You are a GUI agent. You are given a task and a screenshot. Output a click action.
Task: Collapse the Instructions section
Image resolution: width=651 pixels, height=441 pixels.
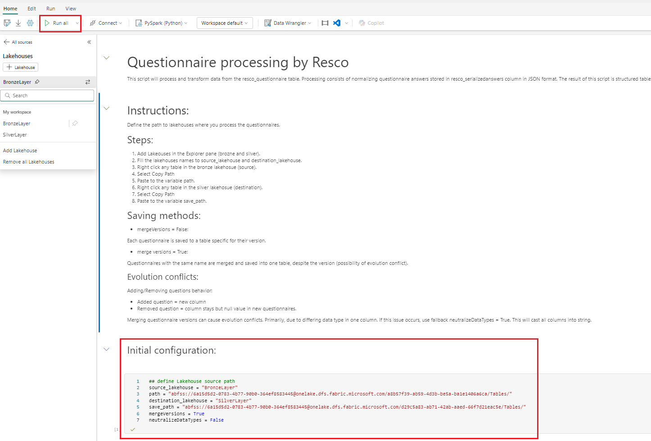click(107, 108)
